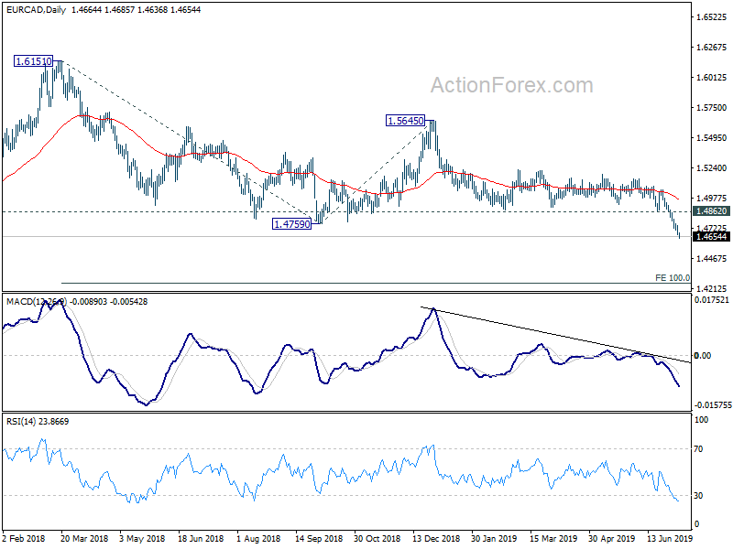This screenshot has width=733, height=549.
Task: Click the 1.57500 price axis value
Action: (x=712, y=107)
